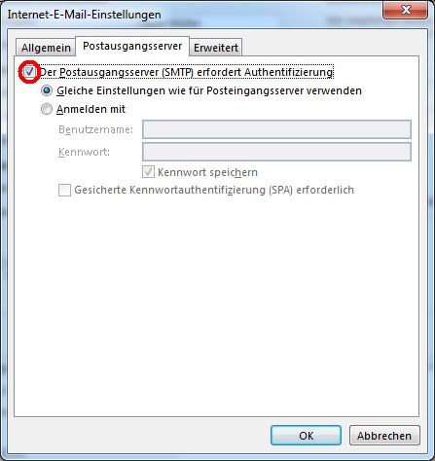
Task: Uncheck the red-circled SMTP authentication checkbox
Action: 29,72
